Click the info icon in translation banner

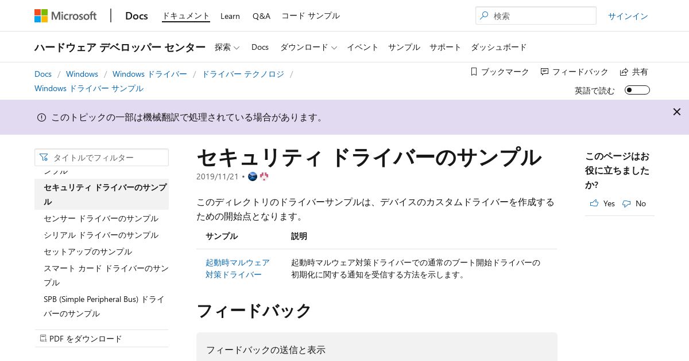41,117
